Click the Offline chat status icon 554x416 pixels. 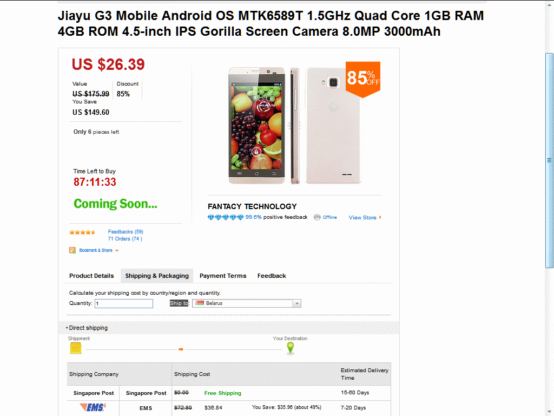pyautogui.click(x=317, y=217)
